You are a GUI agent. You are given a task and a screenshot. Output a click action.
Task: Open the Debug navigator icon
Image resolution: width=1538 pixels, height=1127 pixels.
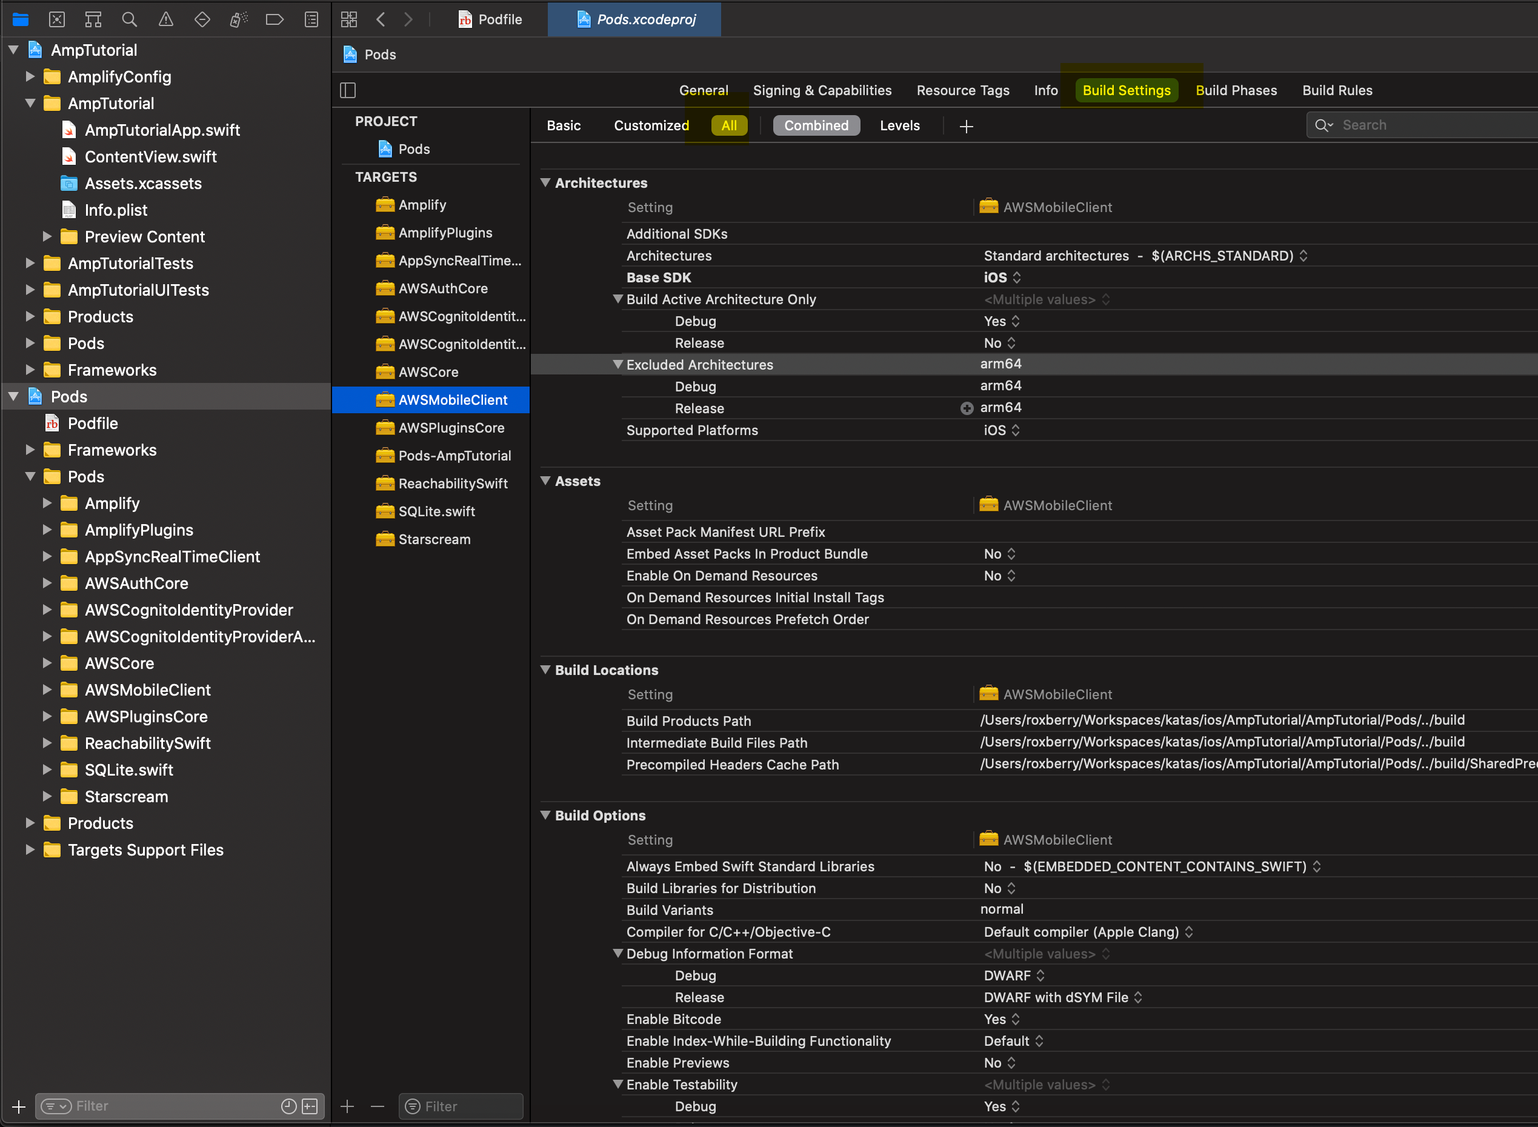coord(238,20)
